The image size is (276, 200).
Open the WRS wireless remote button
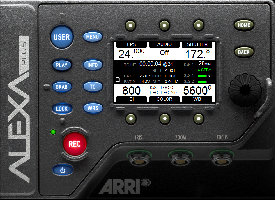click(x=93, y=108)
